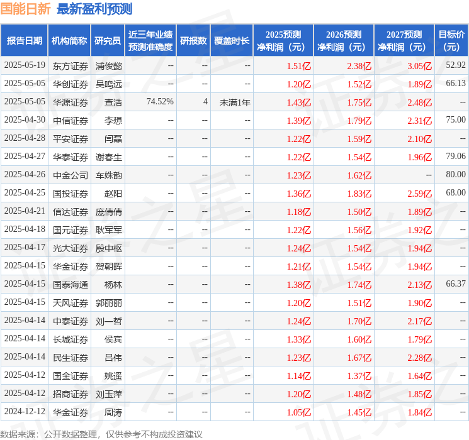The height and width of the screenshot is (440, 469).
Task: Click the 2.59亿 2027 profit forecast
Action: tap(420, 194)
